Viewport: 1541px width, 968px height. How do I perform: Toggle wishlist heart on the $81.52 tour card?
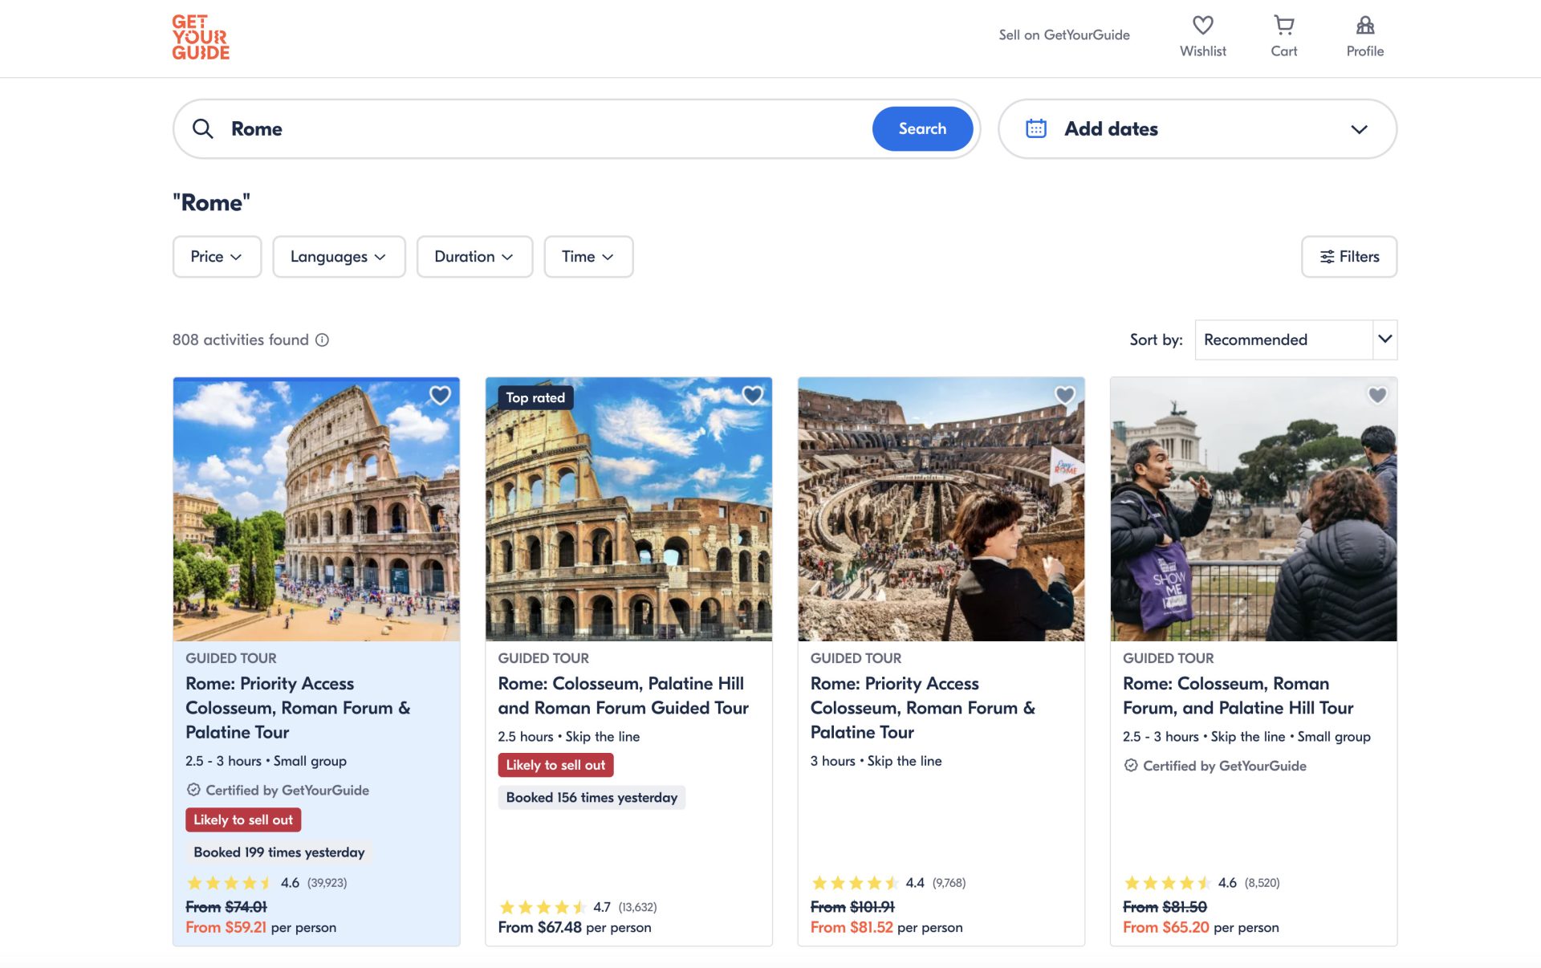[x=1064, y=395]
